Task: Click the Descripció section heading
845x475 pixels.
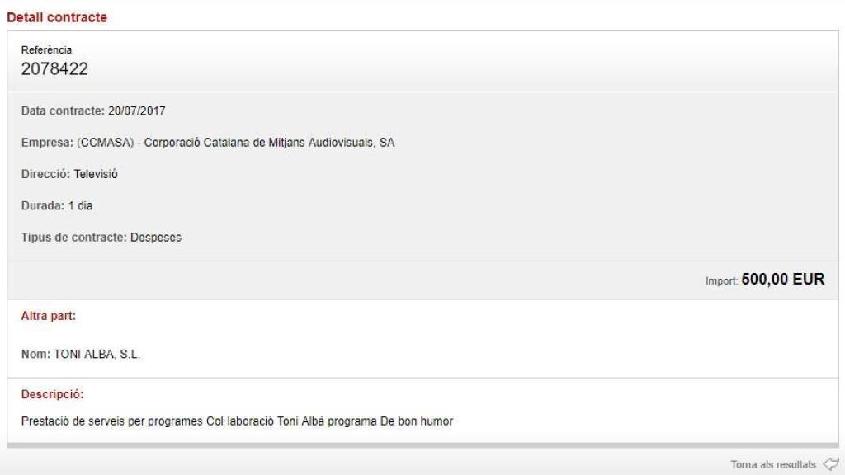Action: (x=52, y=394)
